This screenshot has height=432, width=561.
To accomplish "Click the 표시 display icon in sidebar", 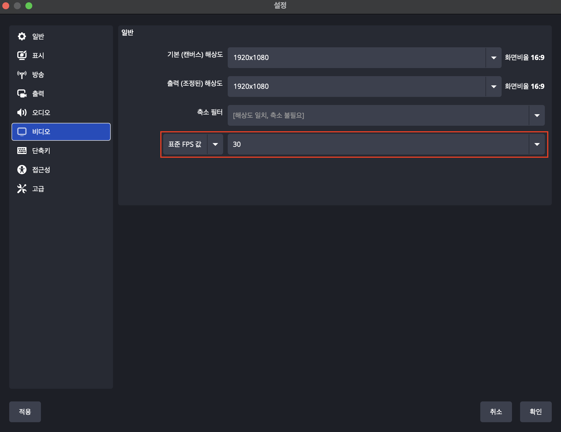I will [x=22, y=55].
